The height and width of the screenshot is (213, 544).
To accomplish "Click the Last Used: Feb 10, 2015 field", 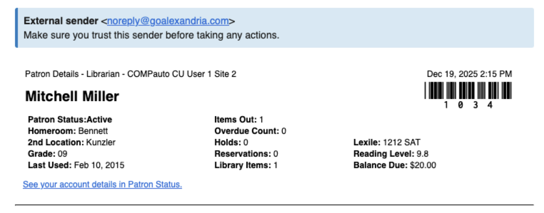I will tap(75, 165).
